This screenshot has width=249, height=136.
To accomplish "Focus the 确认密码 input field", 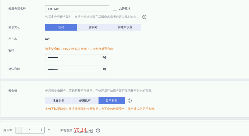I will [77, 69].
